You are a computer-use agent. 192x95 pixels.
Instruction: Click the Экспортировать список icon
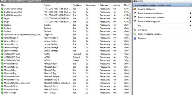135,34
